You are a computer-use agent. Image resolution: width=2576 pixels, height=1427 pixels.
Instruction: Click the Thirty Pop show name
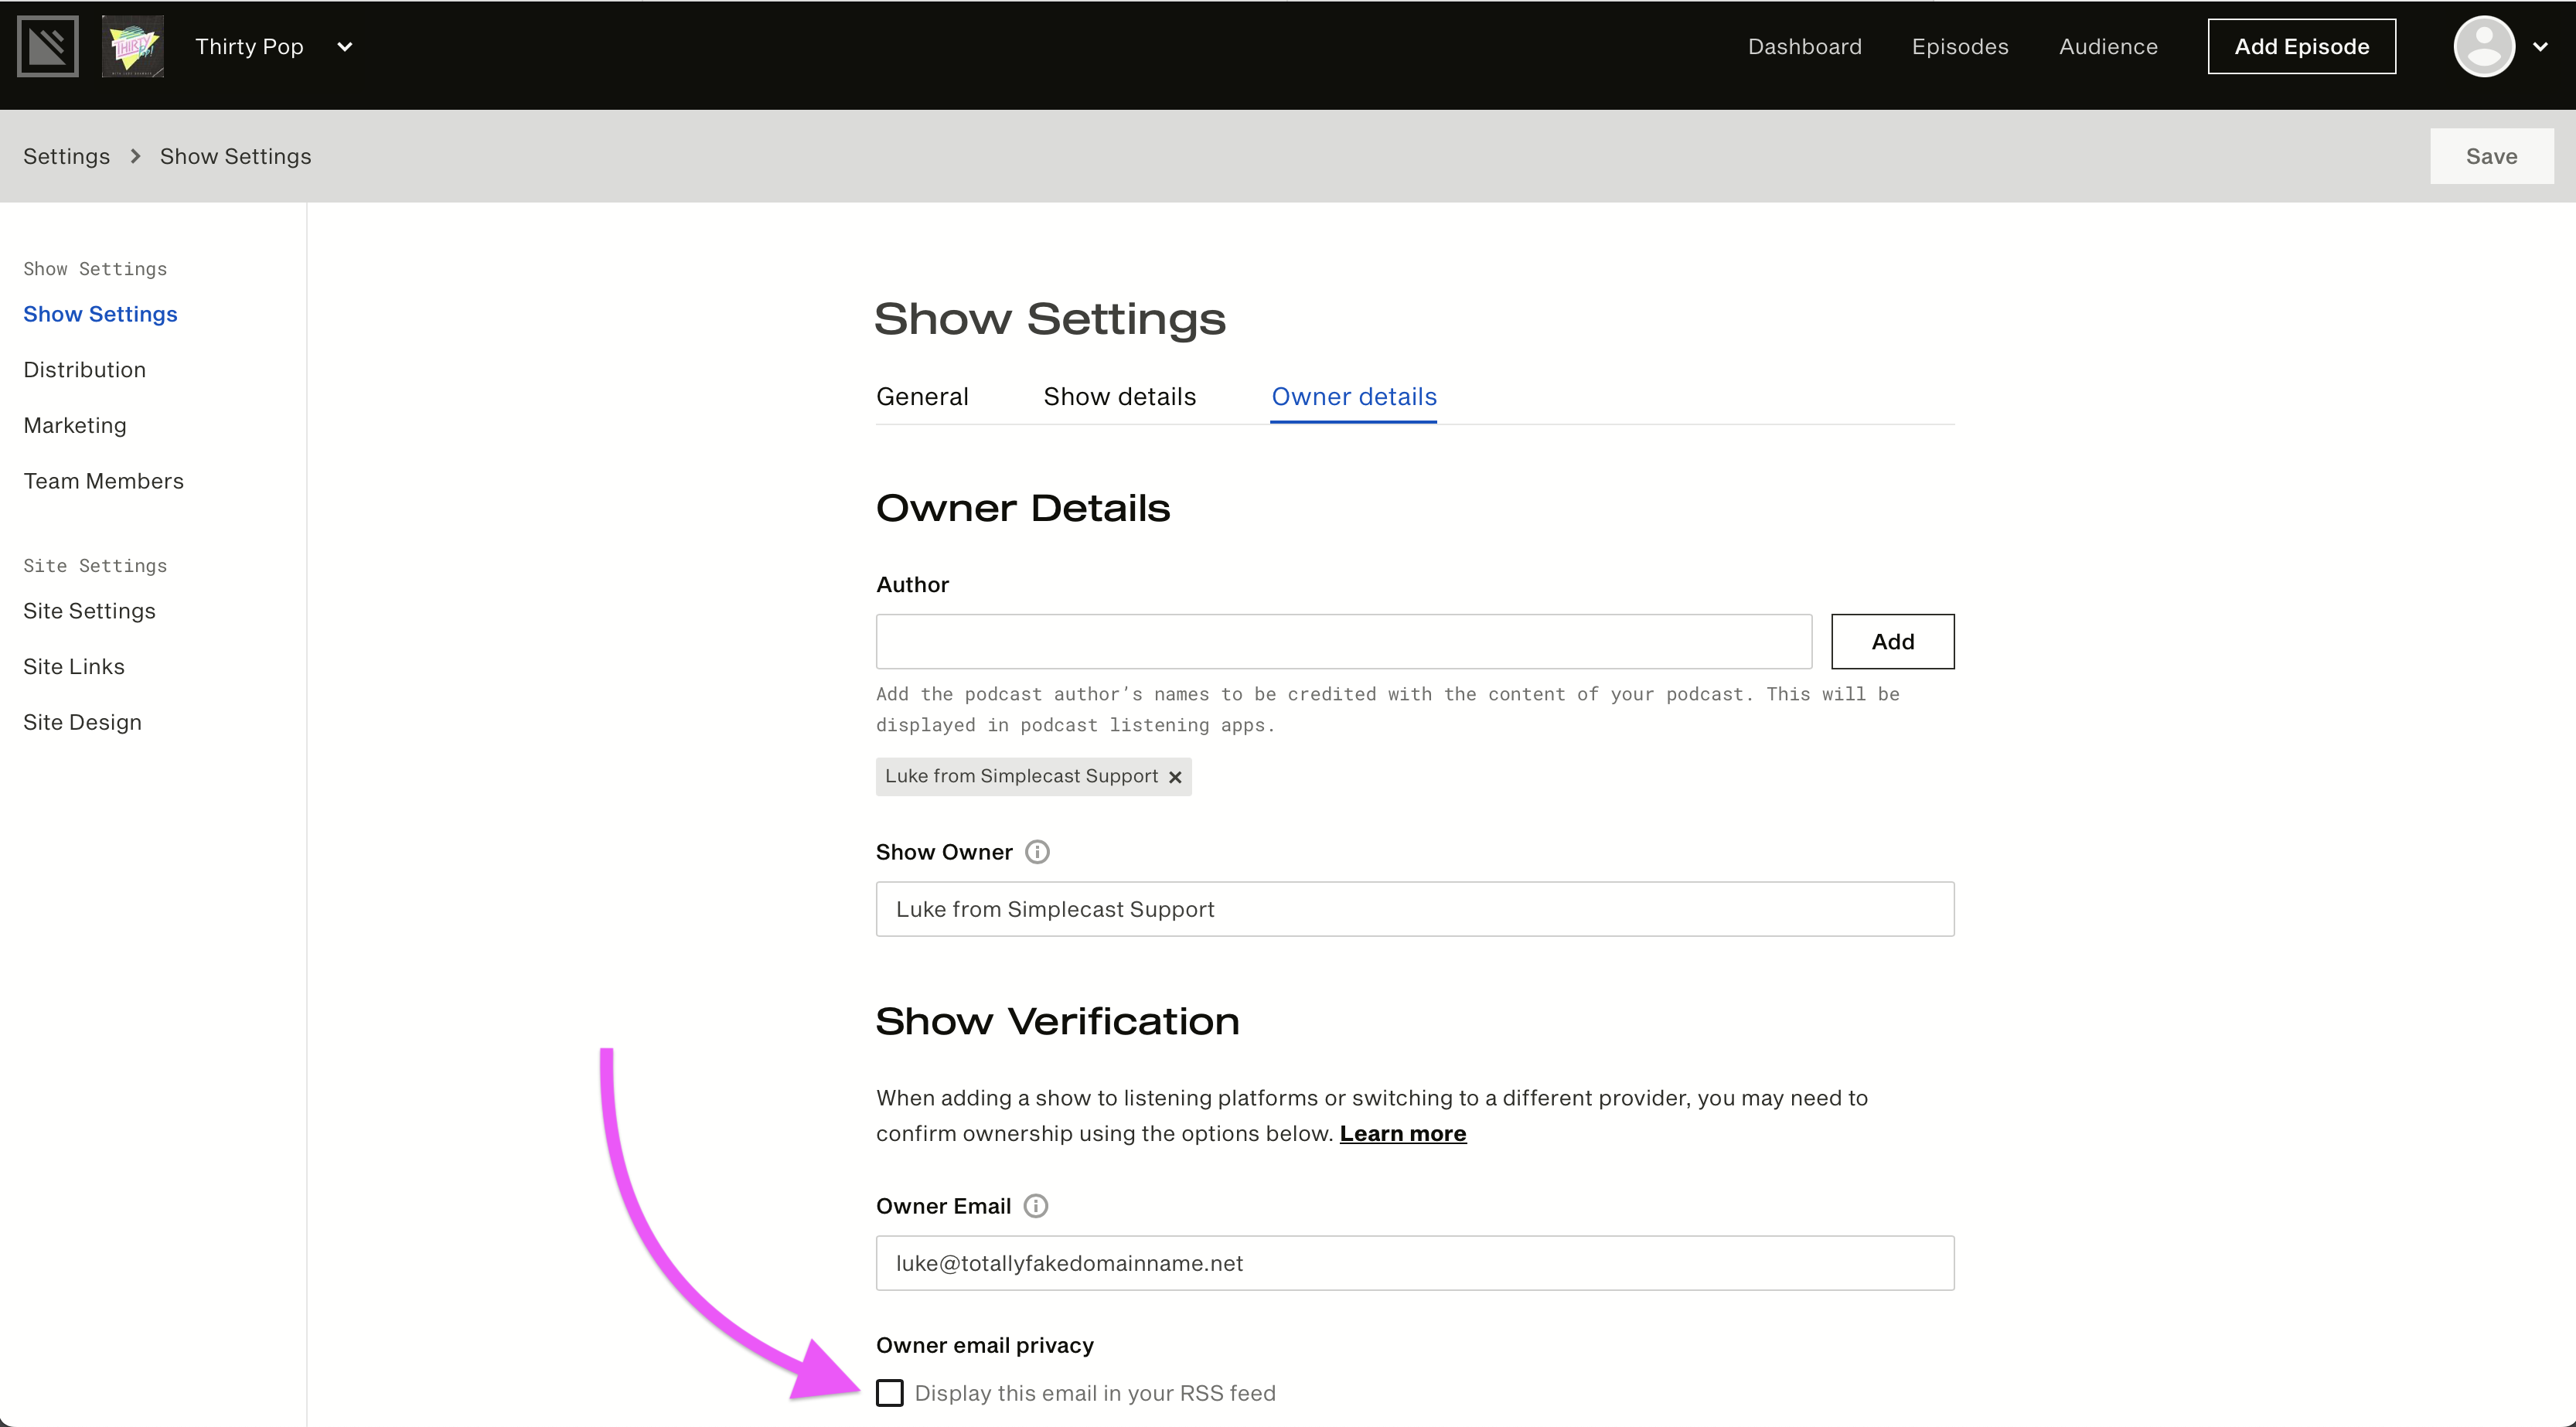pyautogui.click(x=249, y=47)
